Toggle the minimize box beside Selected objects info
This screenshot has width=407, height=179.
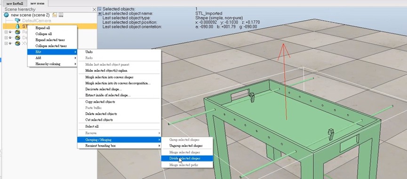click(100, 9)
